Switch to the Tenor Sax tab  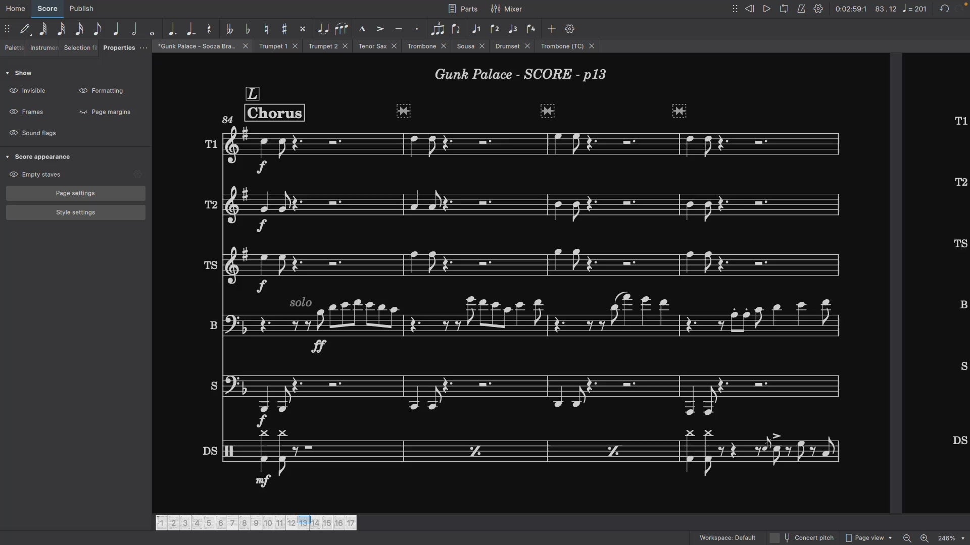372,46
